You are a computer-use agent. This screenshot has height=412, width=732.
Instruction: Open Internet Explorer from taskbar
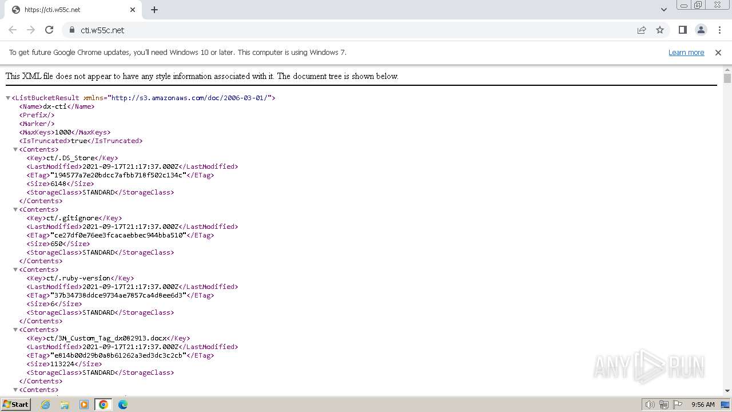(x=46, y=405)
